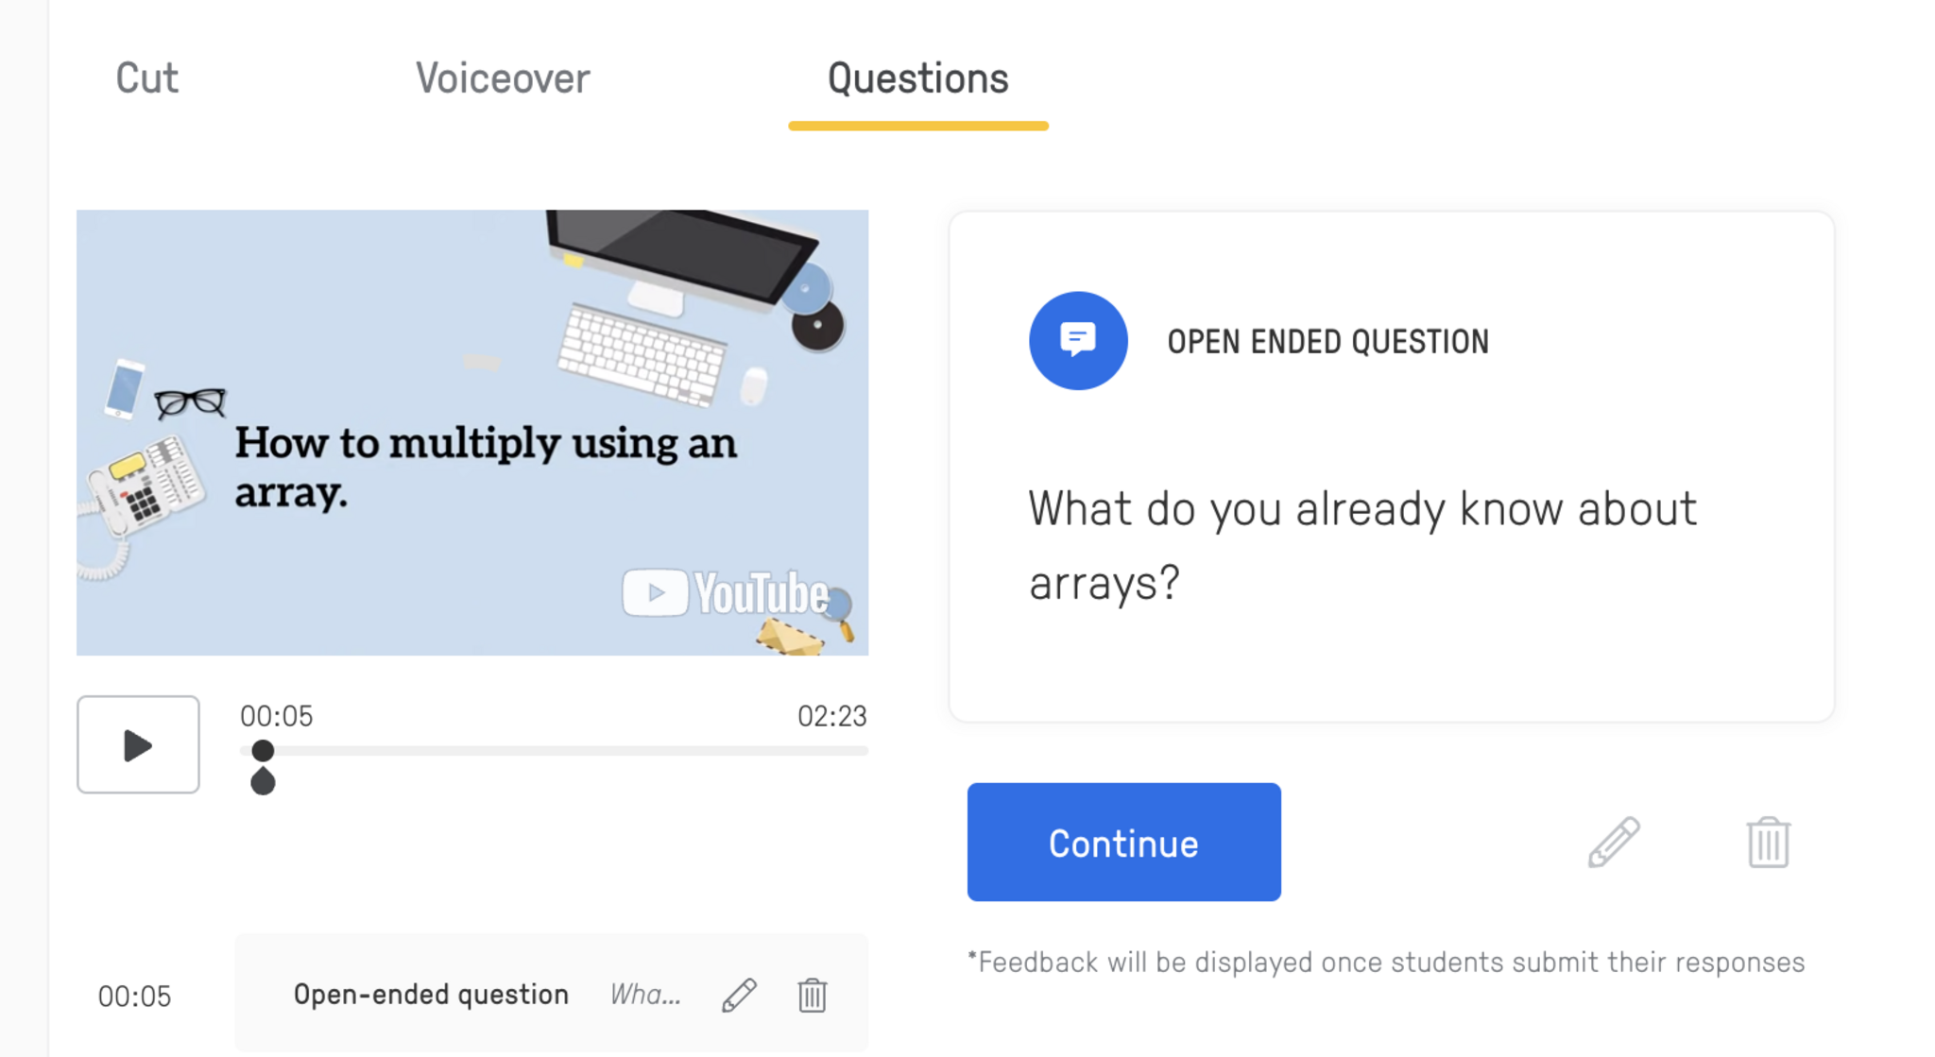1935x1057 pixels.
Task: Click the trash icon beside the Continue button
Action: click(x=1768, y=842)
